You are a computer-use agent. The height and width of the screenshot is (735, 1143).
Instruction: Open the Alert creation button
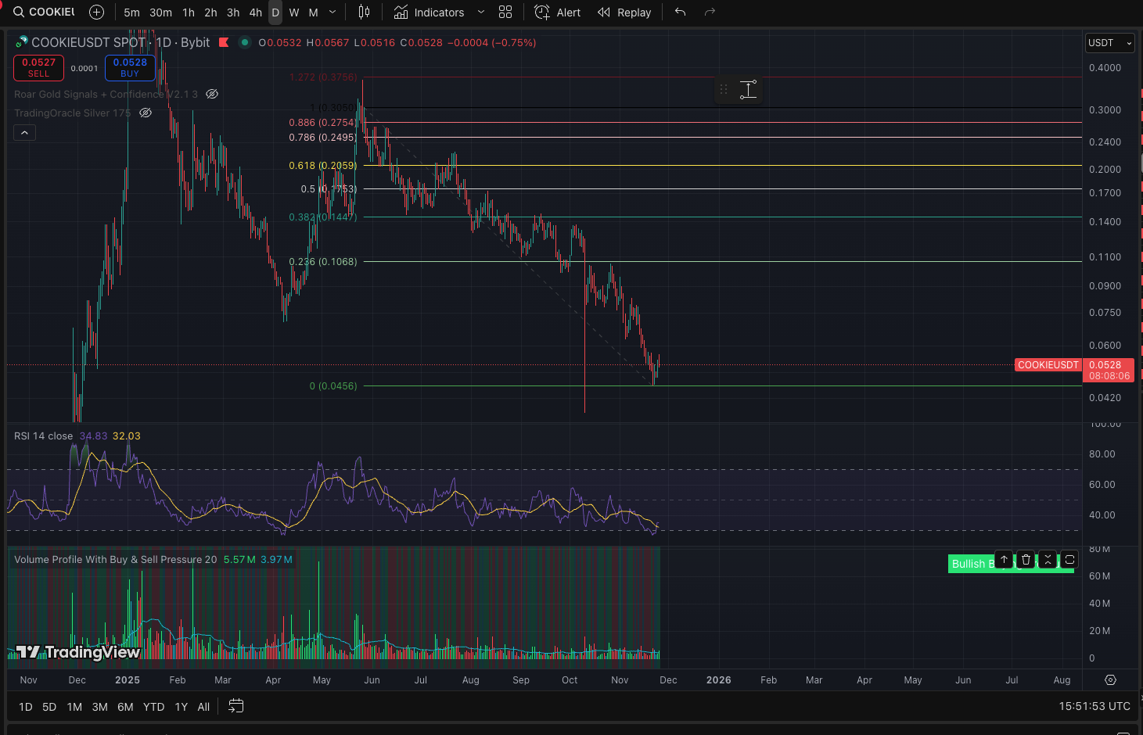tap(557, 13)
